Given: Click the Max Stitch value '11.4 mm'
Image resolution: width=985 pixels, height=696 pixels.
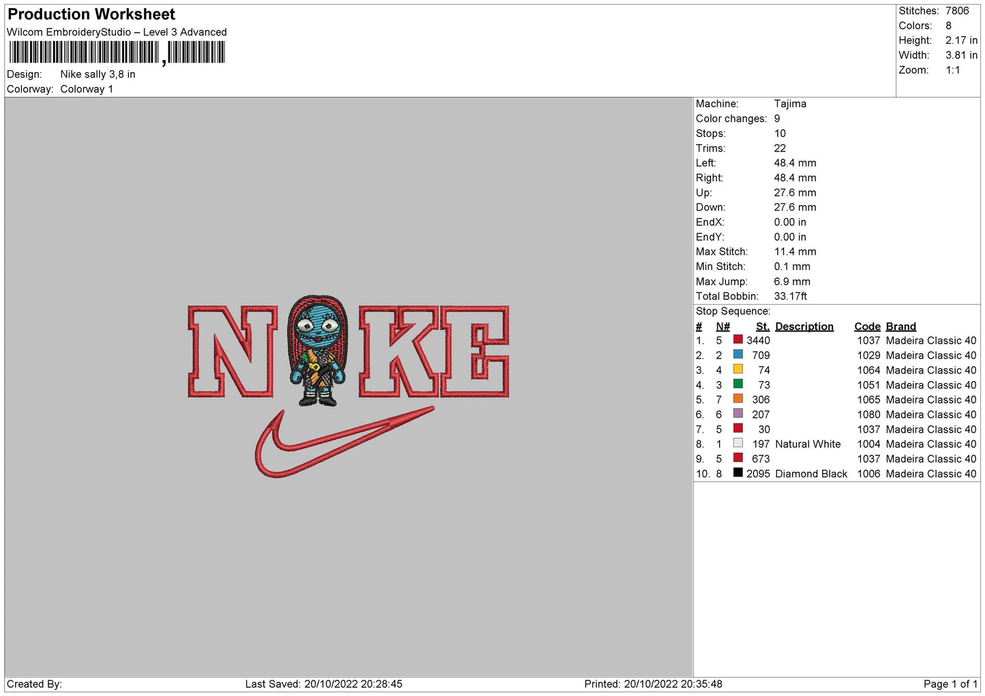Looking at the screenshot, I should [795, 252].
